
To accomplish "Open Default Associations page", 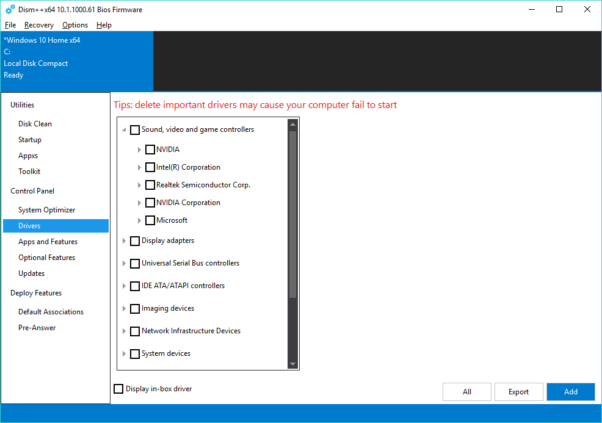I will (x=51, y=312).
